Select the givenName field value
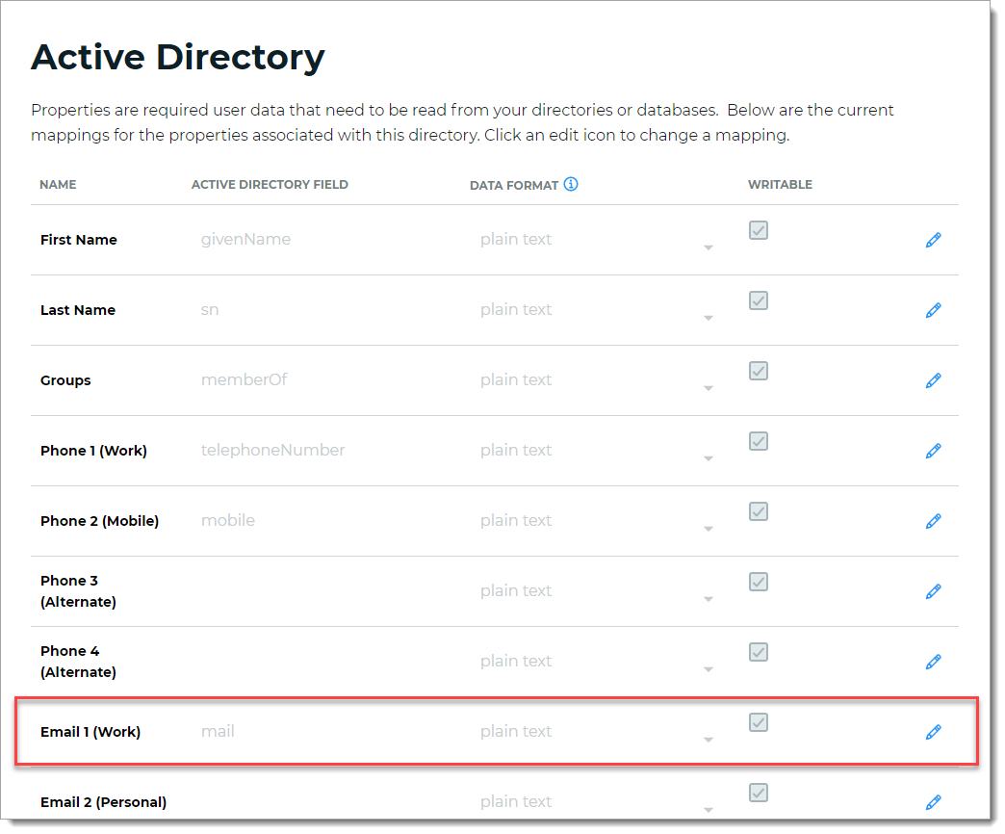Viewport: 1005px width, 834px height. 246,239
